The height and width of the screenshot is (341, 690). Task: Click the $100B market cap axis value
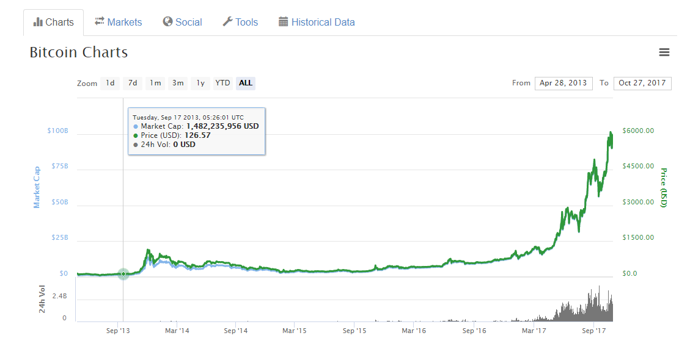(57, 131)
